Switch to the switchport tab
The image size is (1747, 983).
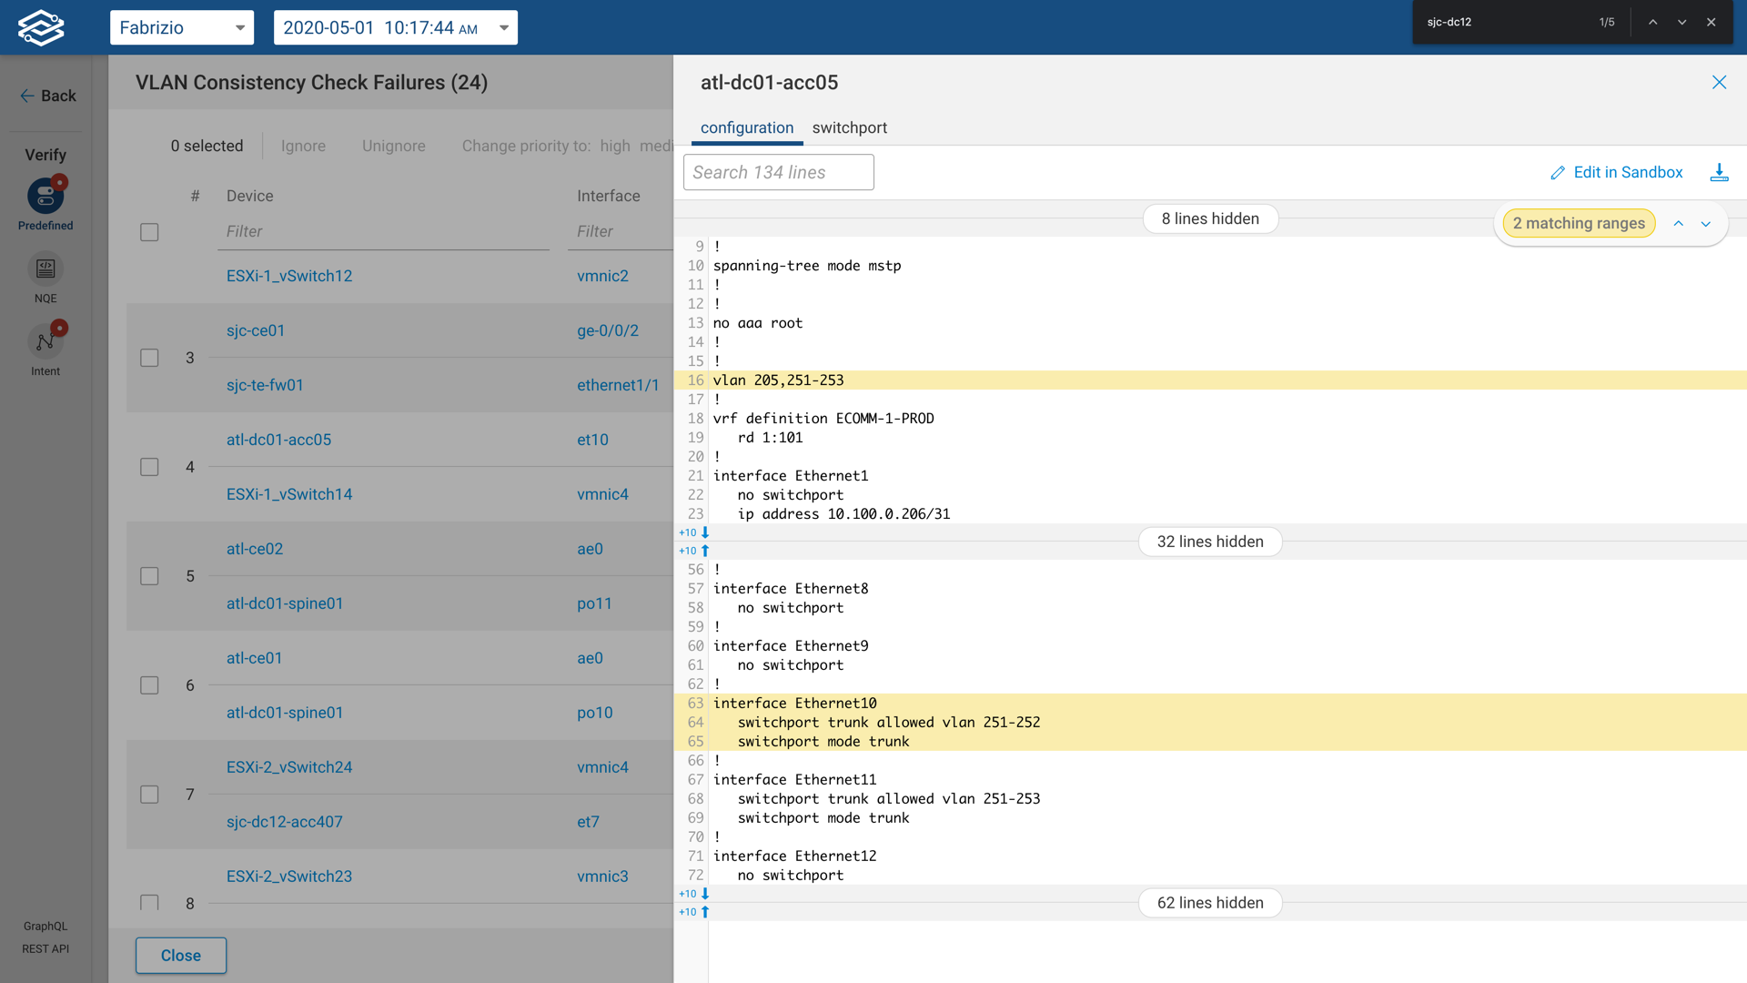pos(849,127)
